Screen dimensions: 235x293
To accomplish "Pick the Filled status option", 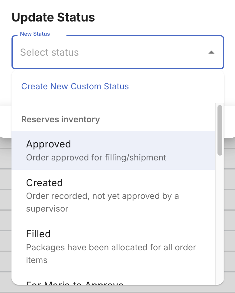I will point(113,247).
